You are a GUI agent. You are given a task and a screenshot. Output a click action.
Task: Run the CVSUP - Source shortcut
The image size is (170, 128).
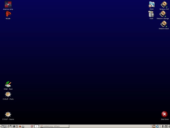coord(8,115)
